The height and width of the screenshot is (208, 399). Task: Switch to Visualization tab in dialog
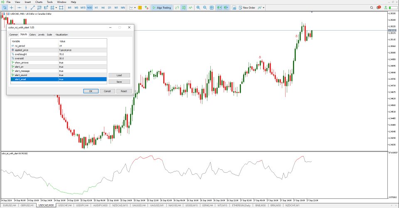click(62, 34)
